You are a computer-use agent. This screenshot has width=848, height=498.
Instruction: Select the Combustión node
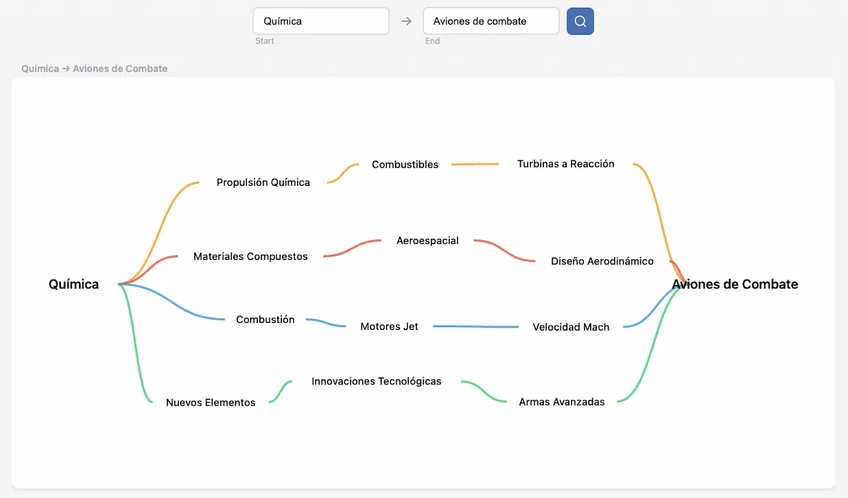(x=265, y=319)
